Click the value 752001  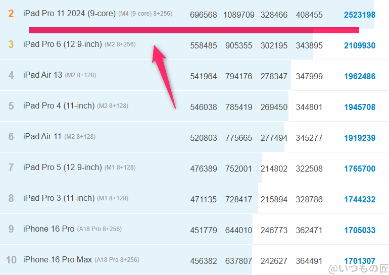pos(238,169)
